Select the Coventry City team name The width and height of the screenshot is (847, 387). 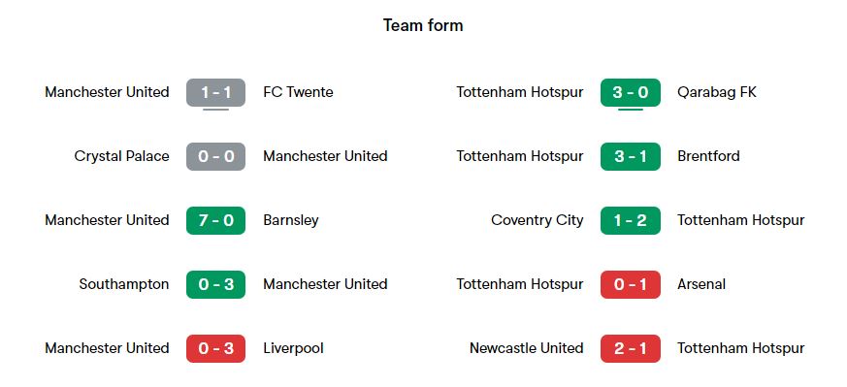[537, 220]
